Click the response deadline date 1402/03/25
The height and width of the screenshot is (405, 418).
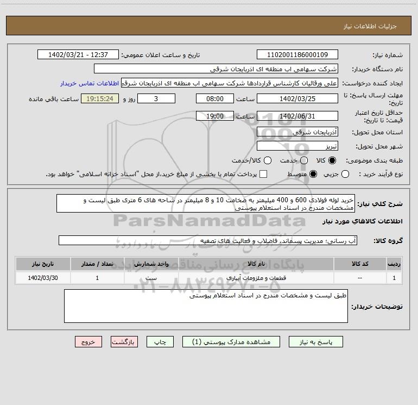[297, 98]
